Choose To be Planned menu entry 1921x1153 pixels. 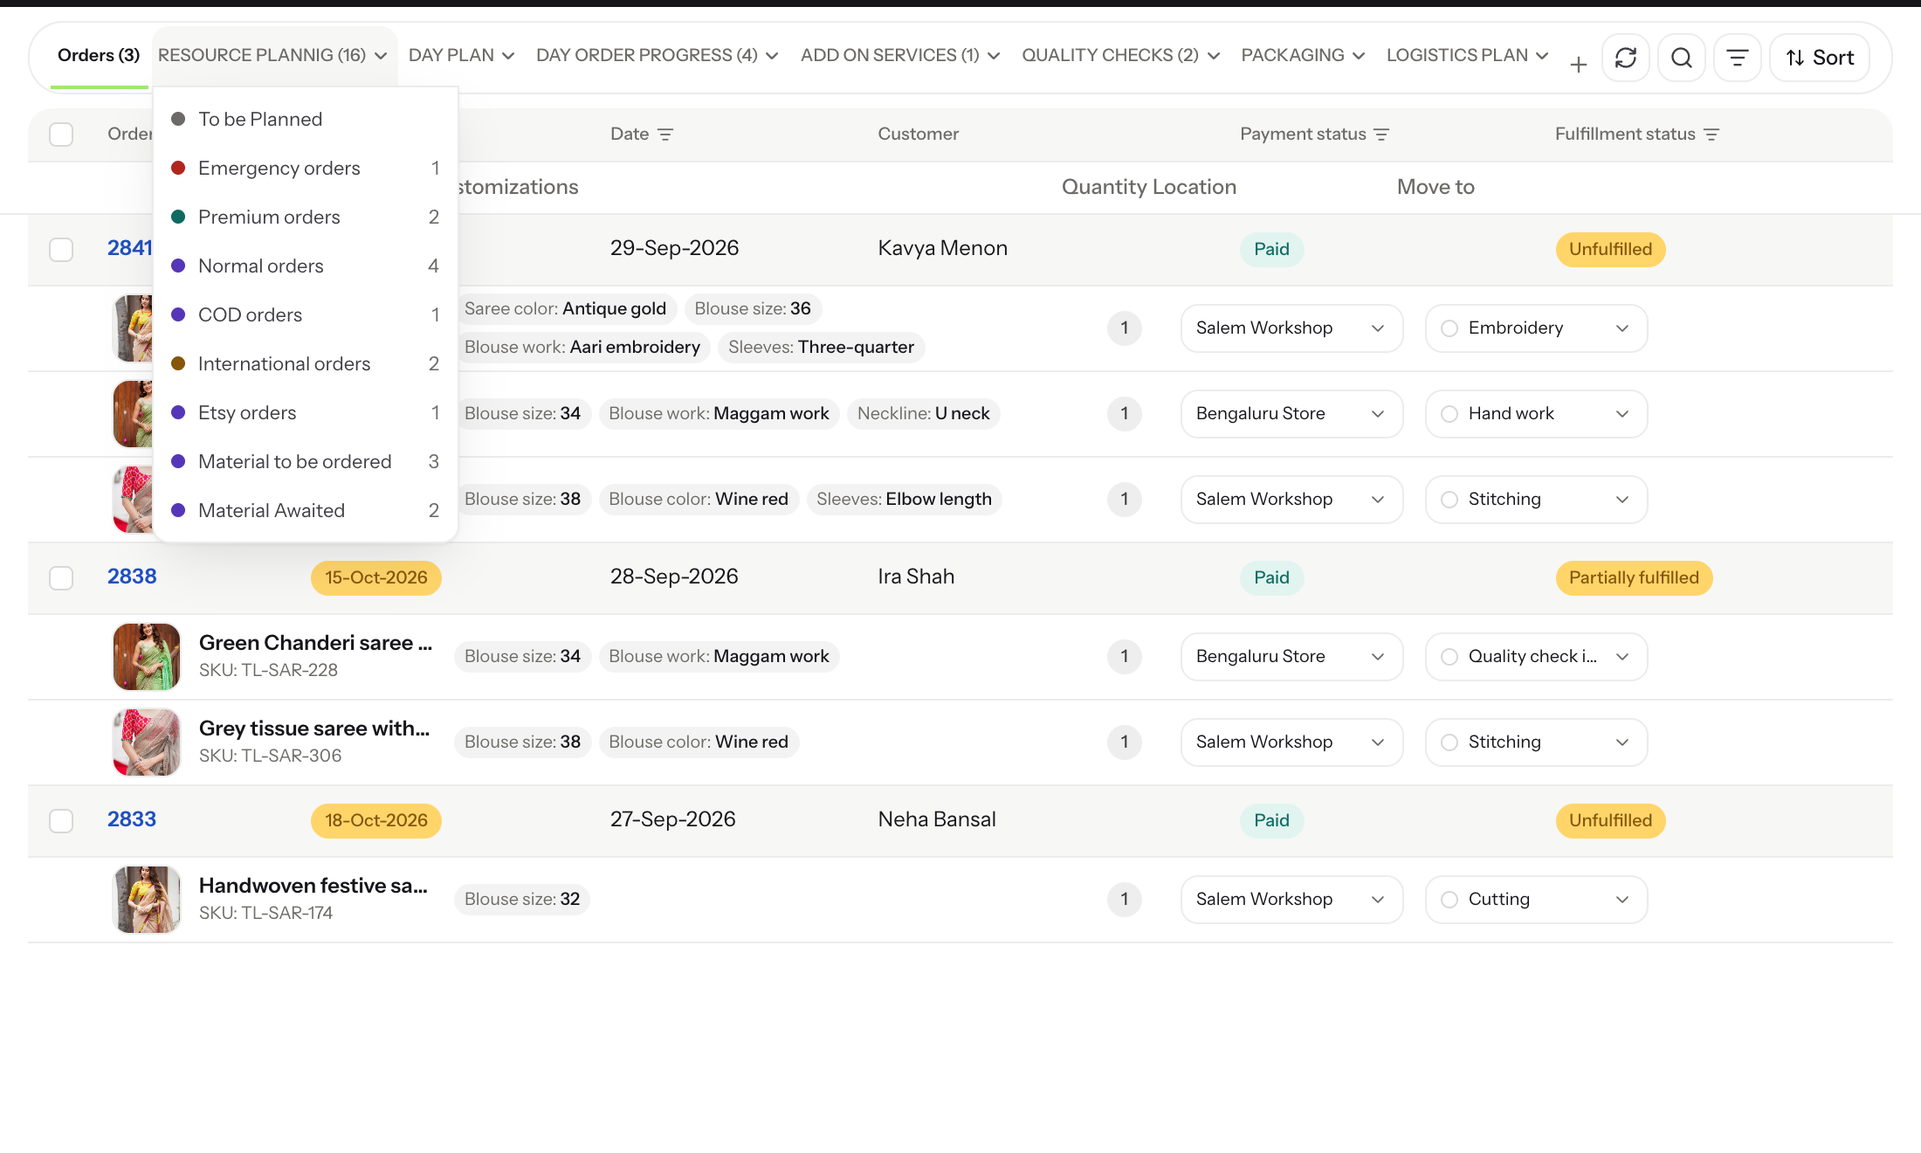click(x=306, y=119)
